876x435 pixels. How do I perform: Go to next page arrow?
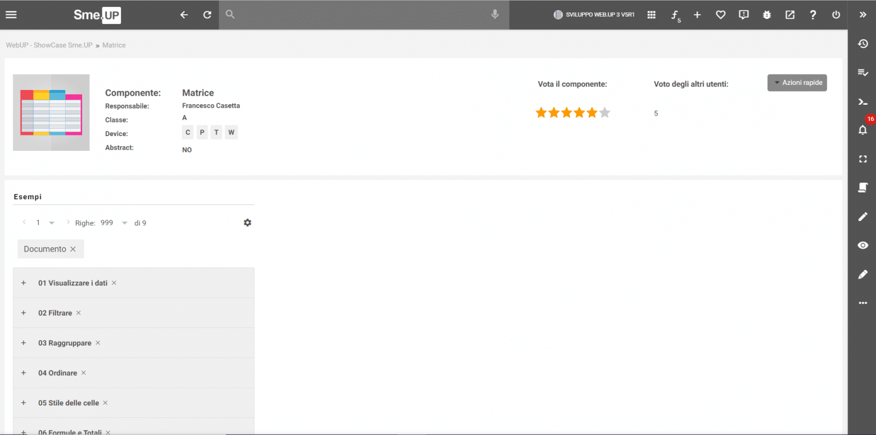[x=68, y=222]
